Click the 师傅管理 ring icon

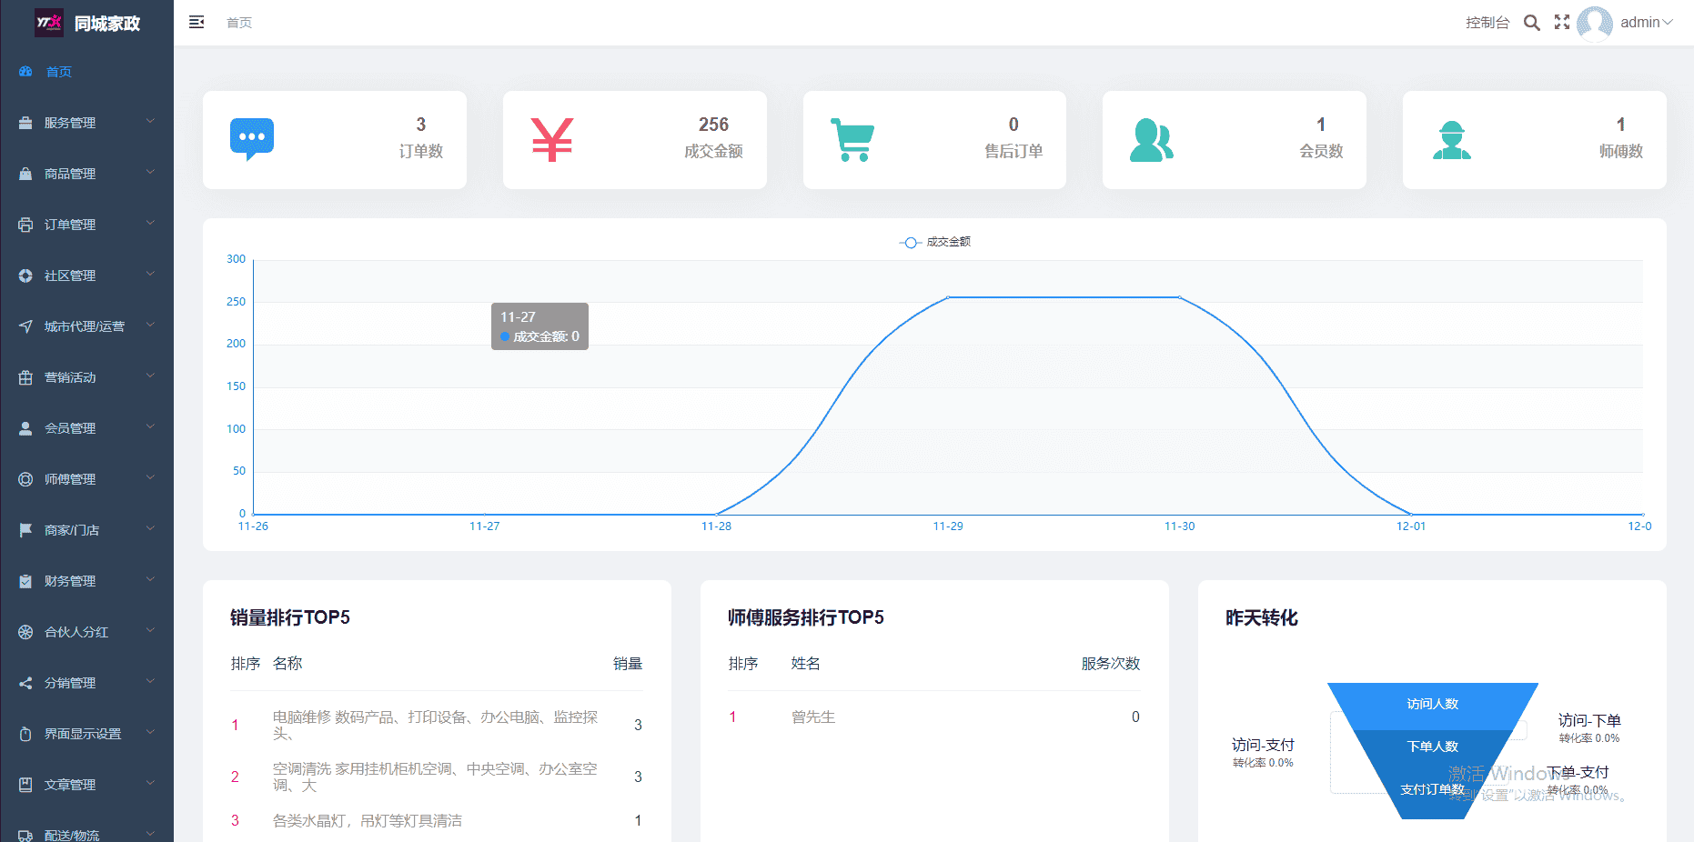(x=25, y=479)
